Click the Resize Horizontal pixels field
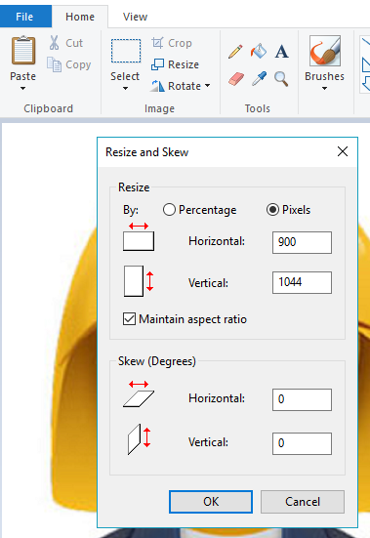This screenshot has height=538, width=370. (x=302, y=242)
